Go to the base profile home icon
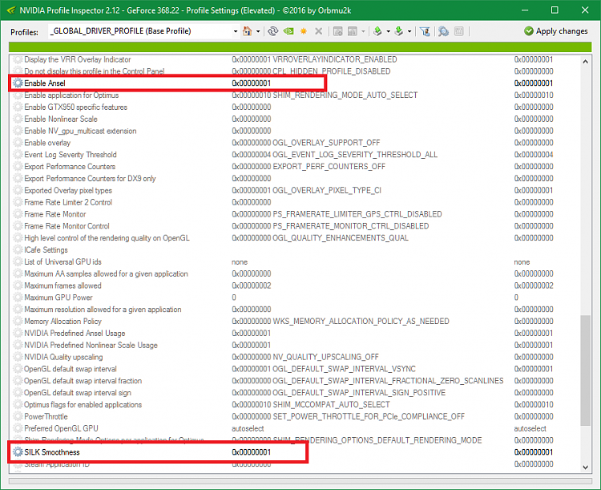Viewport: 601px width, 490px height. [248, 31]
